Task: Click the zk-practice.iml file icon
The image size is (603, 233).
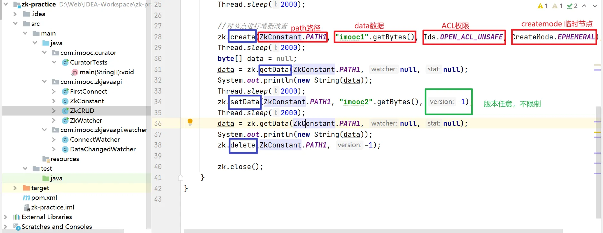Action: coord(27,208)
